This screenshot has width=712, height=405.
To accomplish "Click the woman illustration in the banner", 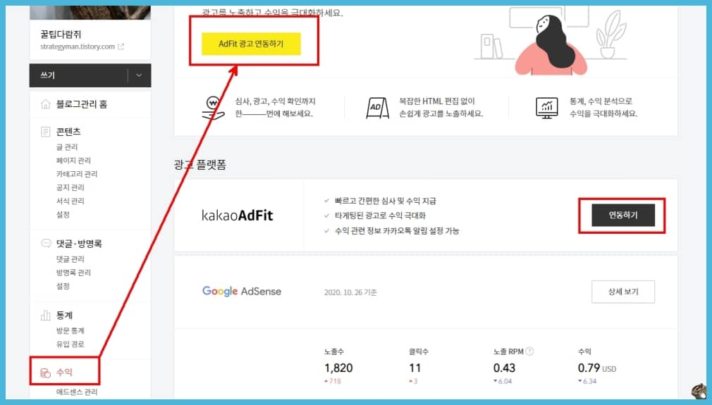I will pyautogui.click(x=551, y=45).
